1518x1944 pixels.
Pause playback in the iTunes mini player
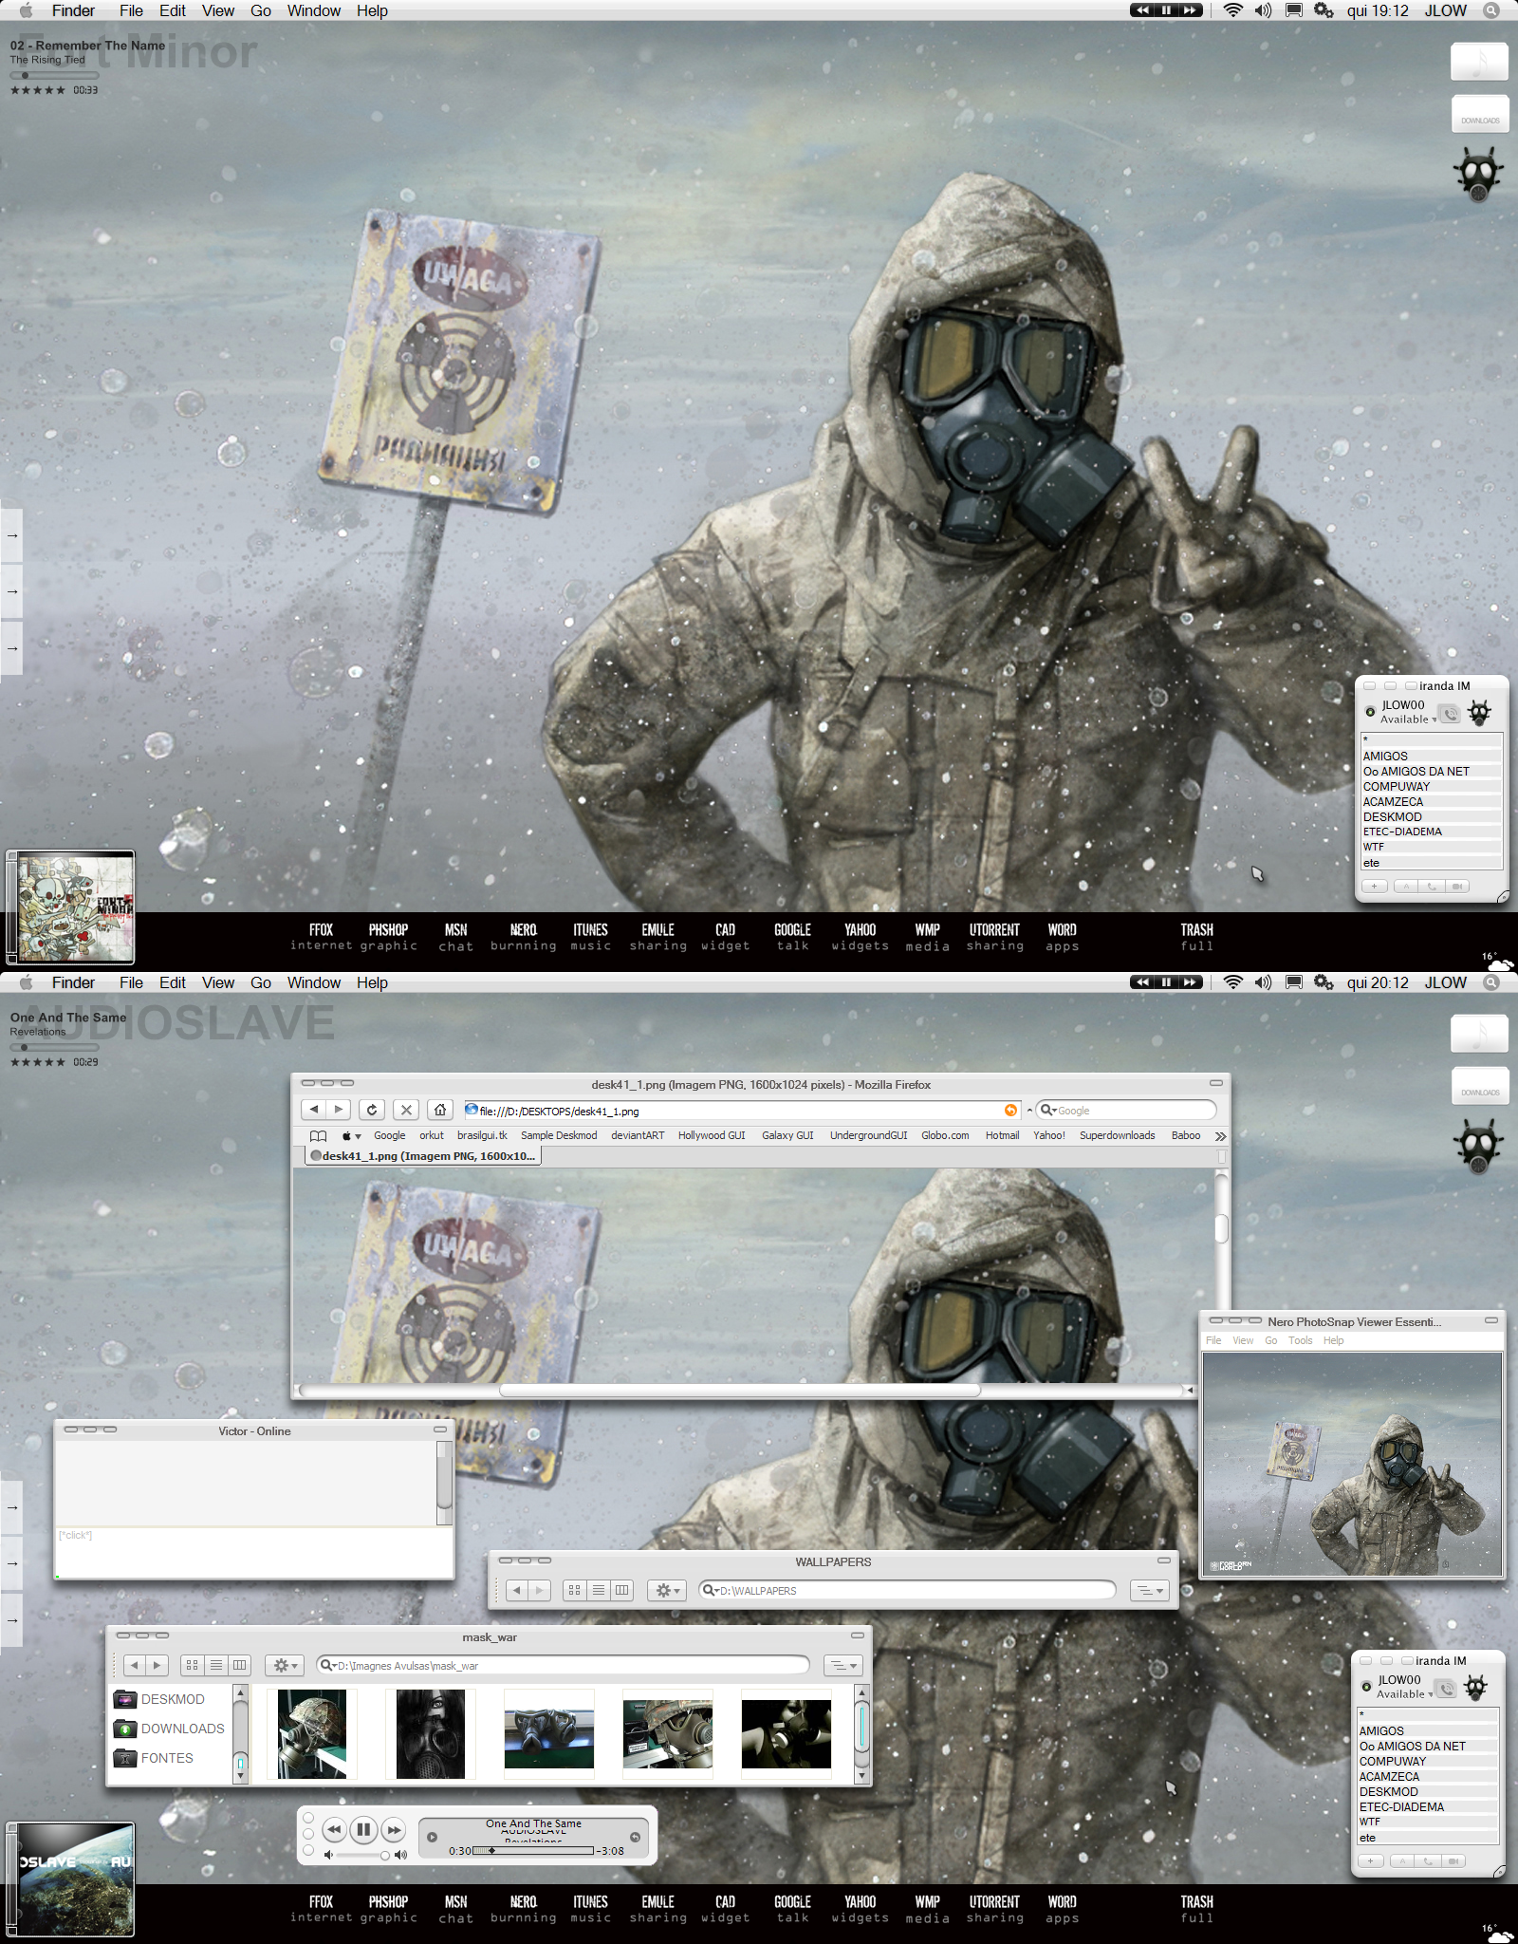pyautogui.click(x=363, y=1829)
